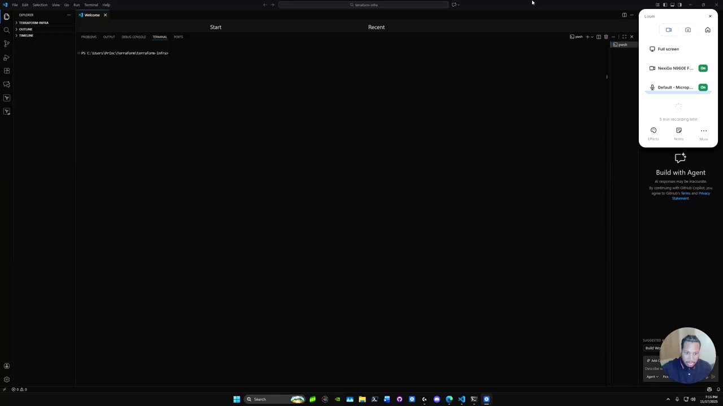Image resolution: width=723 pixels, height=406 pixels.
Task: Open File Explorer from the taskbar
Action: coord(362,399)
